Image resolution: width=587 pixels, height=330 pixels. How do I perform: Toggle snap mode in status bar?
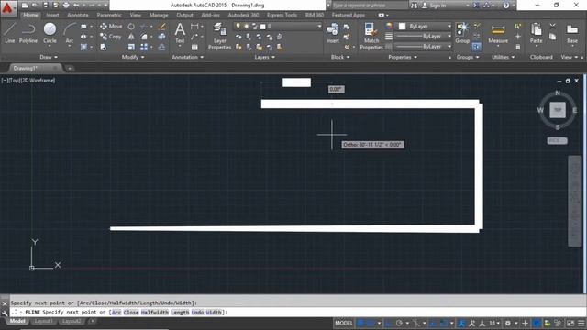pyautogui.click(x=371, y=323)
